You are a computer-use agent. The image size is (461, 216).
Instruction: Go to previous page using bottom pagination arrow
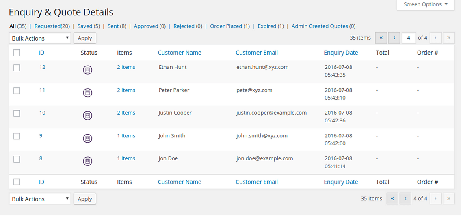pyautogui.click(x=405, y=199)
